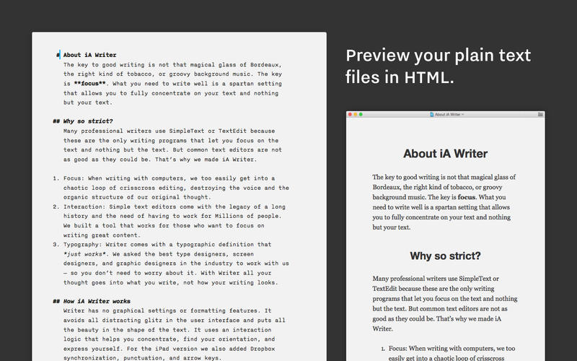Click the bold 'focus' word in the HTML preview
This screenshot has height=361, width=577.
(x=467, y=196)
